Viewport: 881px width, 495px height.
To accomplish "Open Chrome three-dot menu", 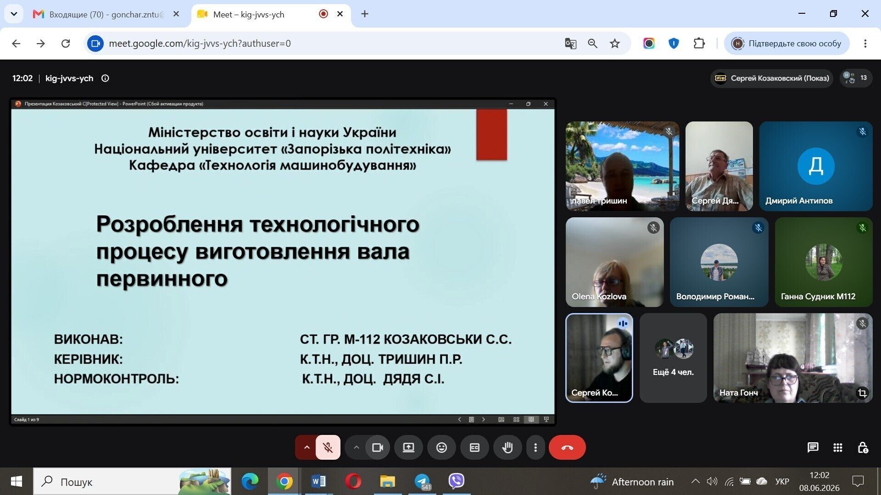I will [865, 44].
